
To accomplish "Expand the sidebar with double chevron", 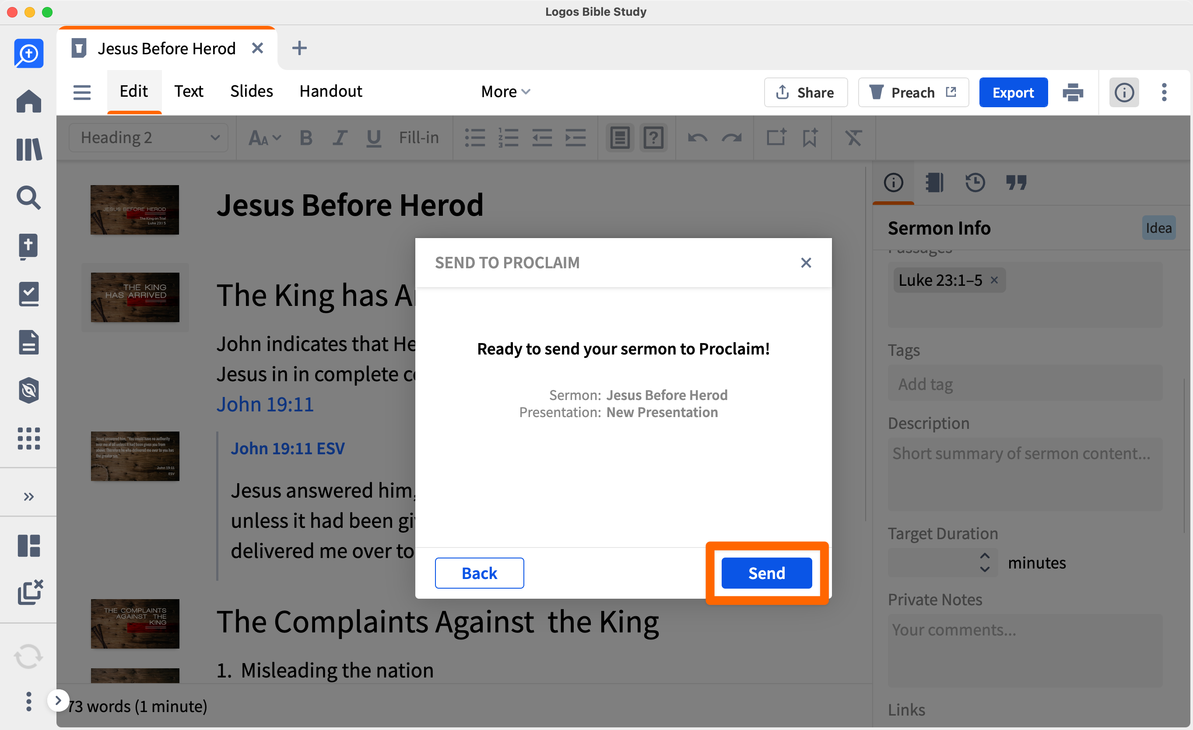I will pos(28,497).
